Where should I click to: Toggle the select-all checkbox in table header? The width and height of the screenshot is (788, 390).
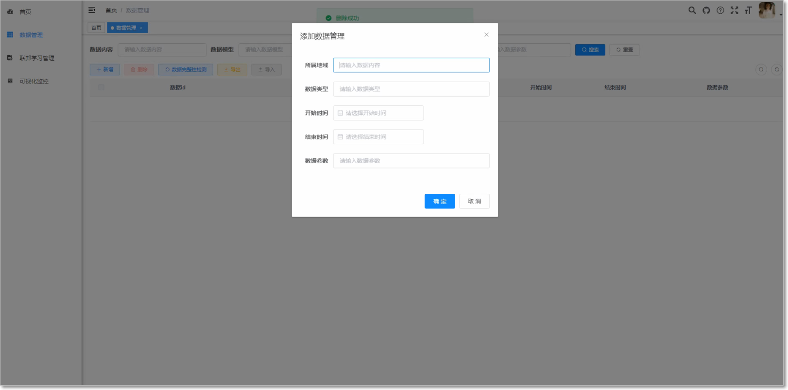pos(101,87)
